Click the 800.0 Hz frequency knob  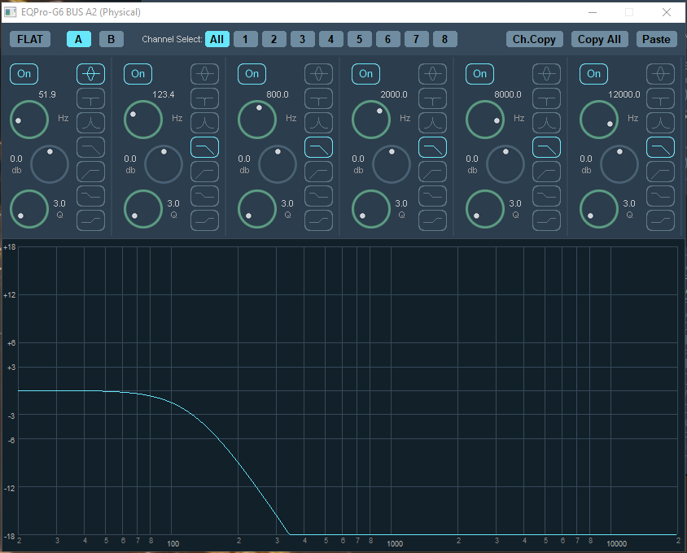257,120
